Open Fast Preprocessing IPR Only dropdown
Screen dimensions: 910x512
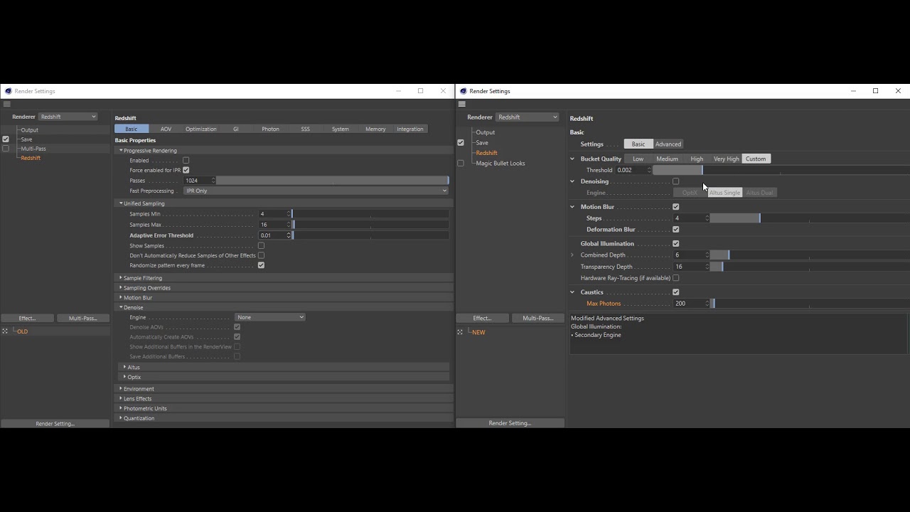coord(316,191)
